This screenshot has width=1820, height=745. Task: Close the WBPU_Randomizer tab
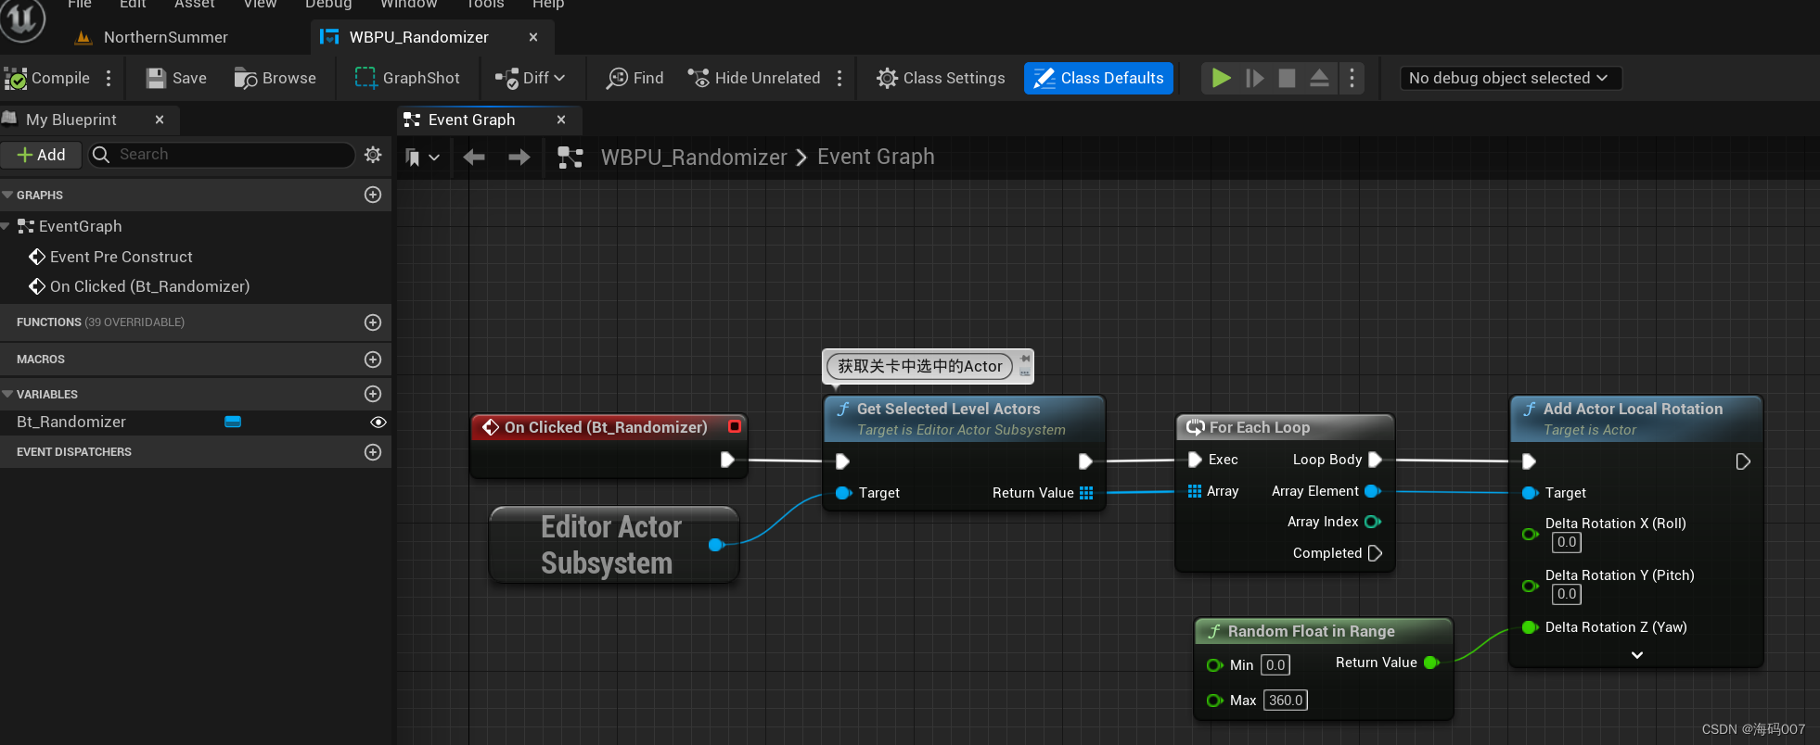click(x=533, y=37)
